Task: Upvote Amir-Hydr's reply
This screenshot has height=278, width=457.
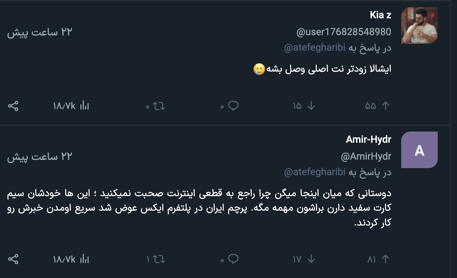Action: point(385,259)
